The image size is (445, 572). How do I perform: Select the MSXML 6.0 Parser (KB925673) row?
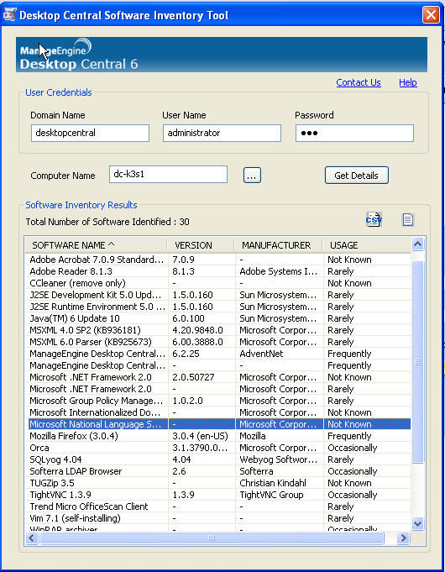[x=219, y=342]
